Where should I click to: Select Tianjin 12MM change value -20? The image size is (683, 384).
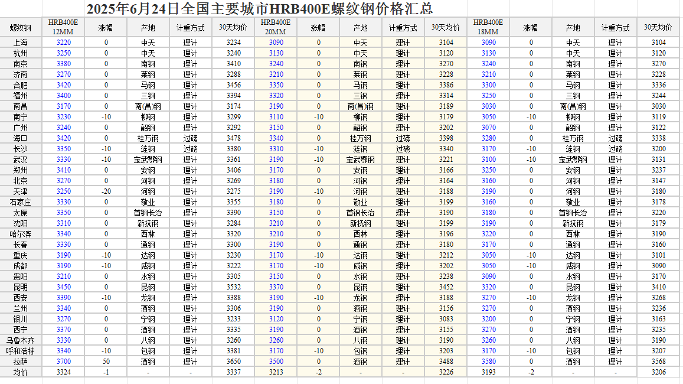106,191
